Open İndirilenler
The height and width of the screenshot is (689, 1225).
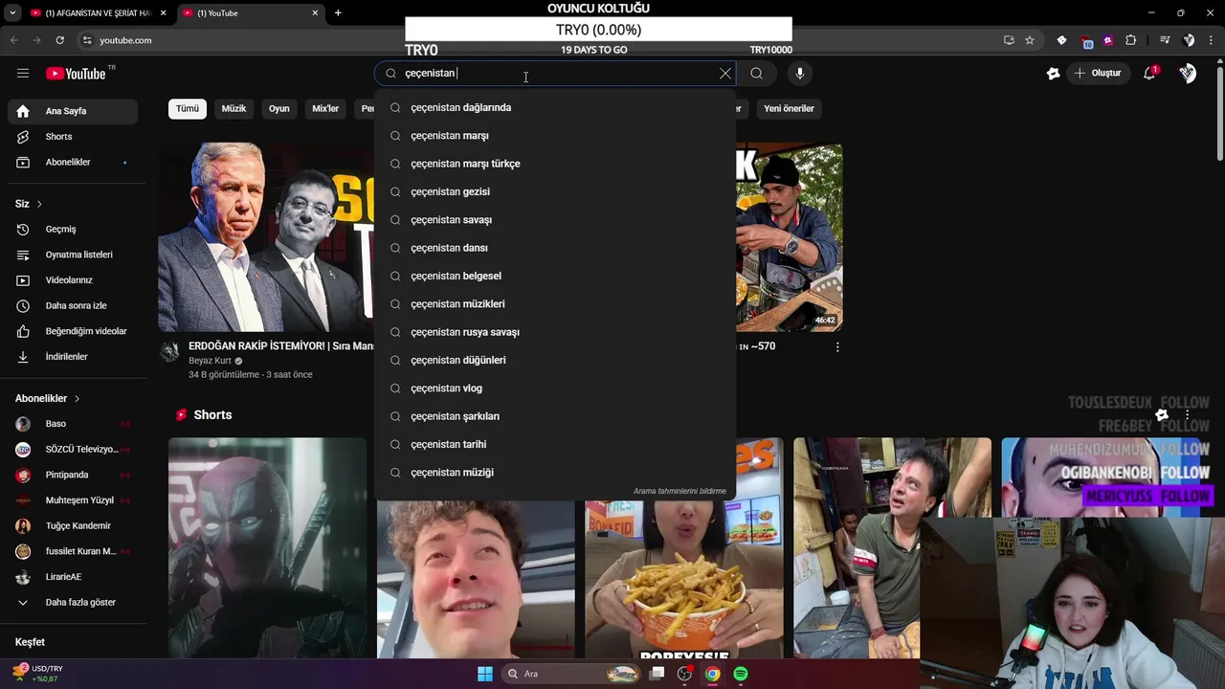pos(73,356)
